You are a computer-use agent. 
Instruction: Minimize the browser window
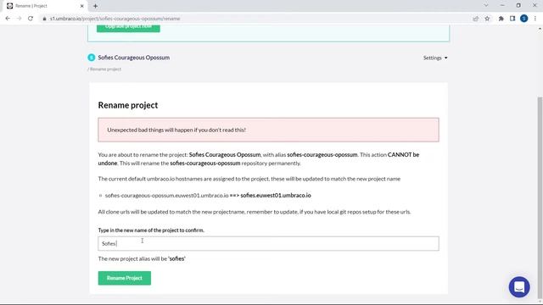click(x=502, y=6)
